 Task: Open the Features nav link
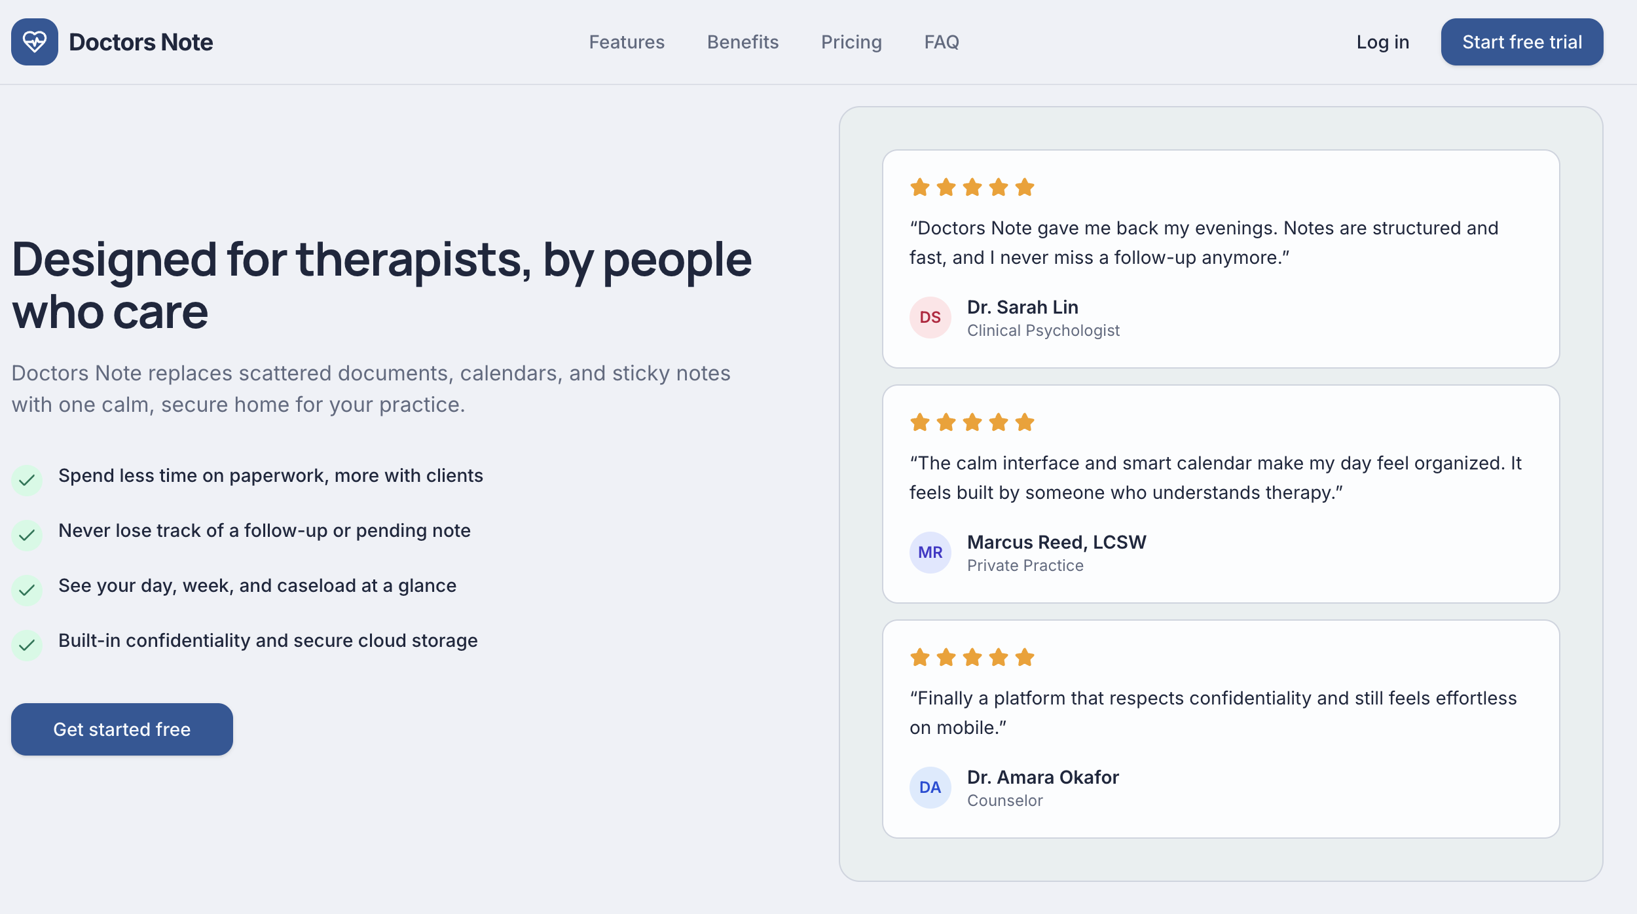[x=627, y=42]
